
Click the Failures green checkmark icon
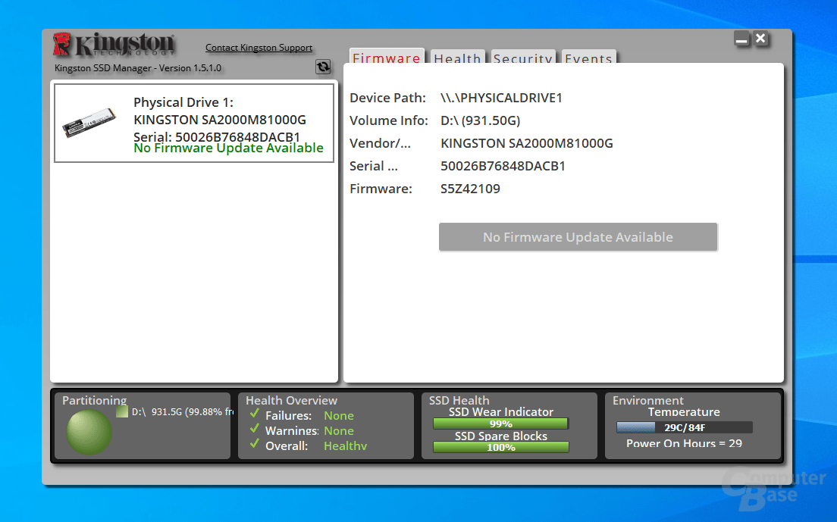pos(255,413)
